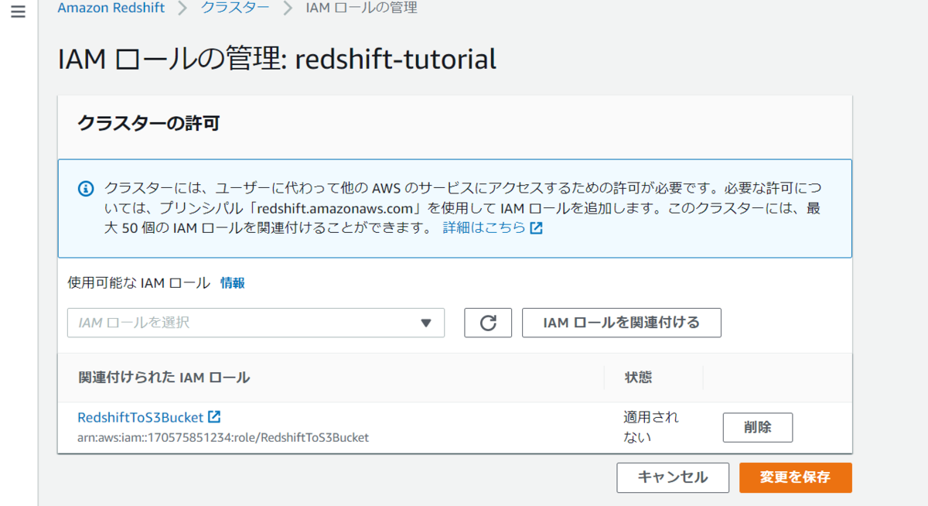Click the 変更を保存 button
Screen dimensions: 928x506
point(796,477)
